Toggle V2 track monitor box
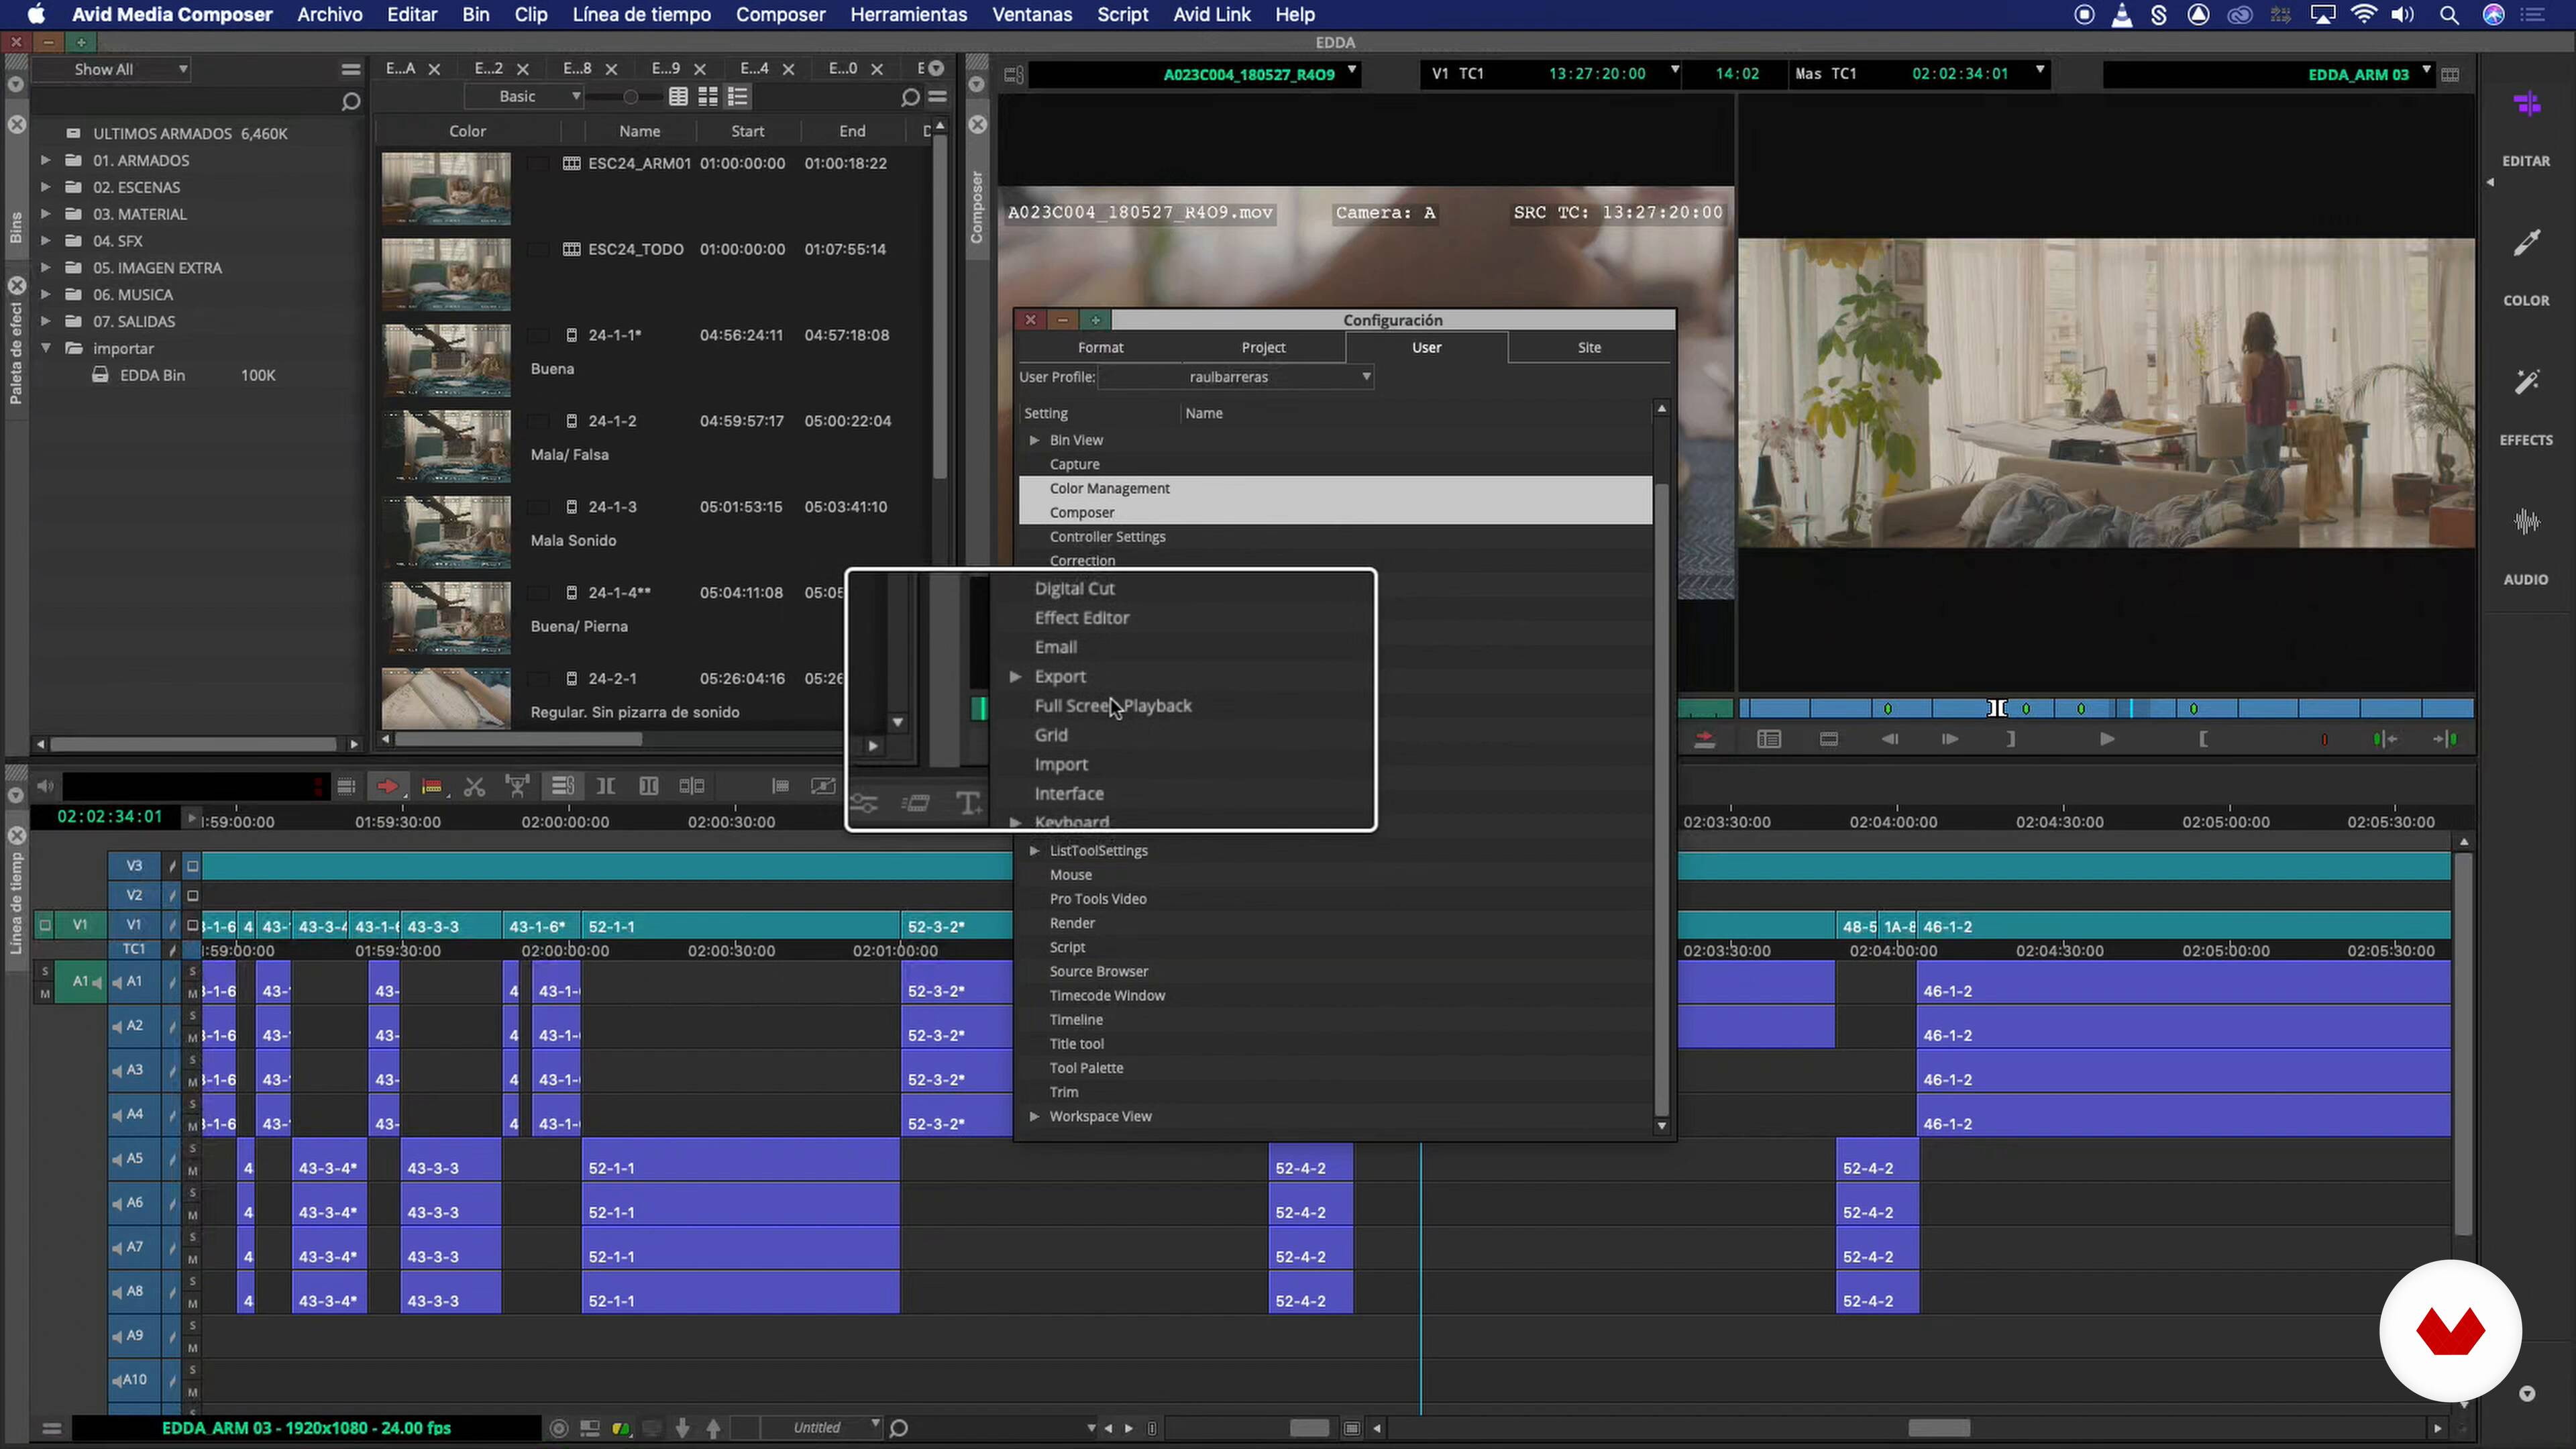 point(193,896)
